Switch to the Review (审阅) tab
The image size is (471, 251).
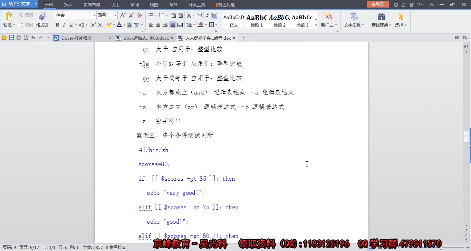[x=135, y=4]
